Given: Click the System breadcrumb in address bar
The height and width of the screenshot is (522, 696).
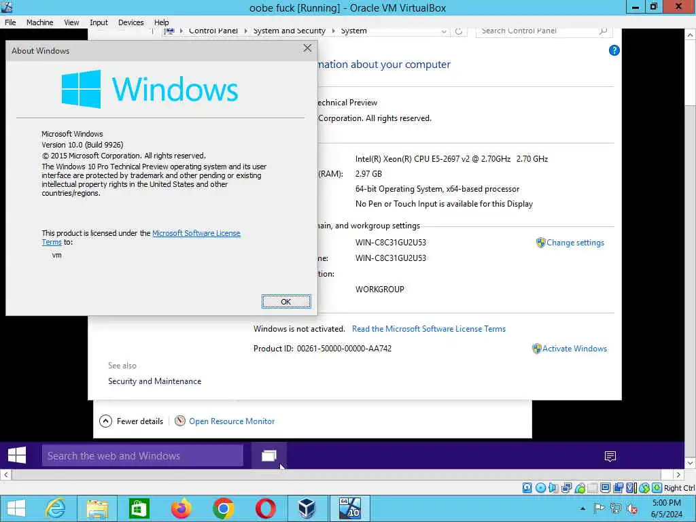Looking at the screenshot, I should point(353,31).
